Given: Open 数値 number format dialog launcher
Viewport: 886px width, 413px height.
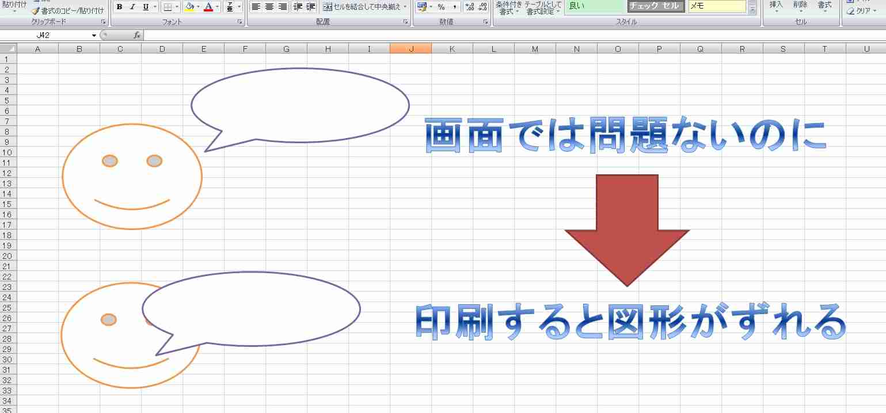Looking at the screenshot, I should tap(486, 22).
